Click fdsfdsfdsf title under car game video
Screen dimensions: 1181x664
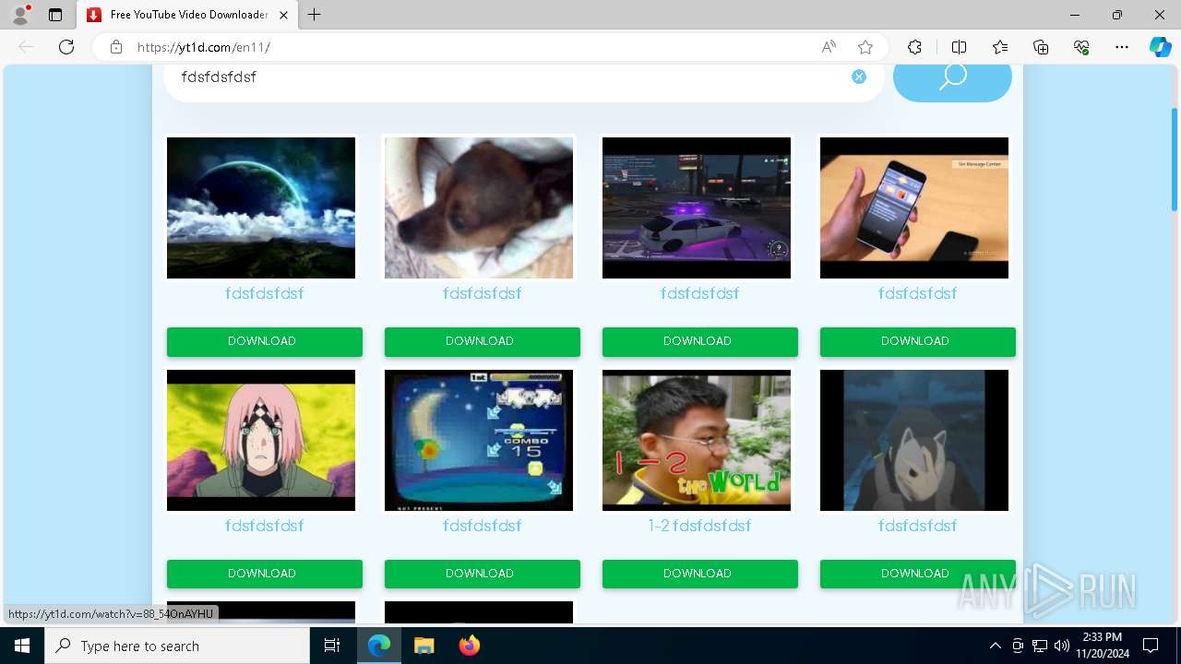(699, 293)
